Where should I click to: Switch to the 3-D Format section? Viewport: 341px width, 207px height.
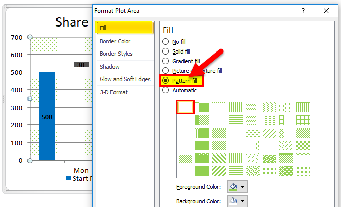[113, 92]
